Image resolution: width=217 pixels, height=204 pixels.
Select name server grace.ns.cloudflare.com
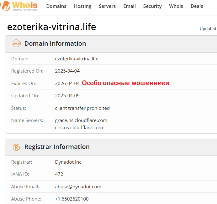click(81, 120)
